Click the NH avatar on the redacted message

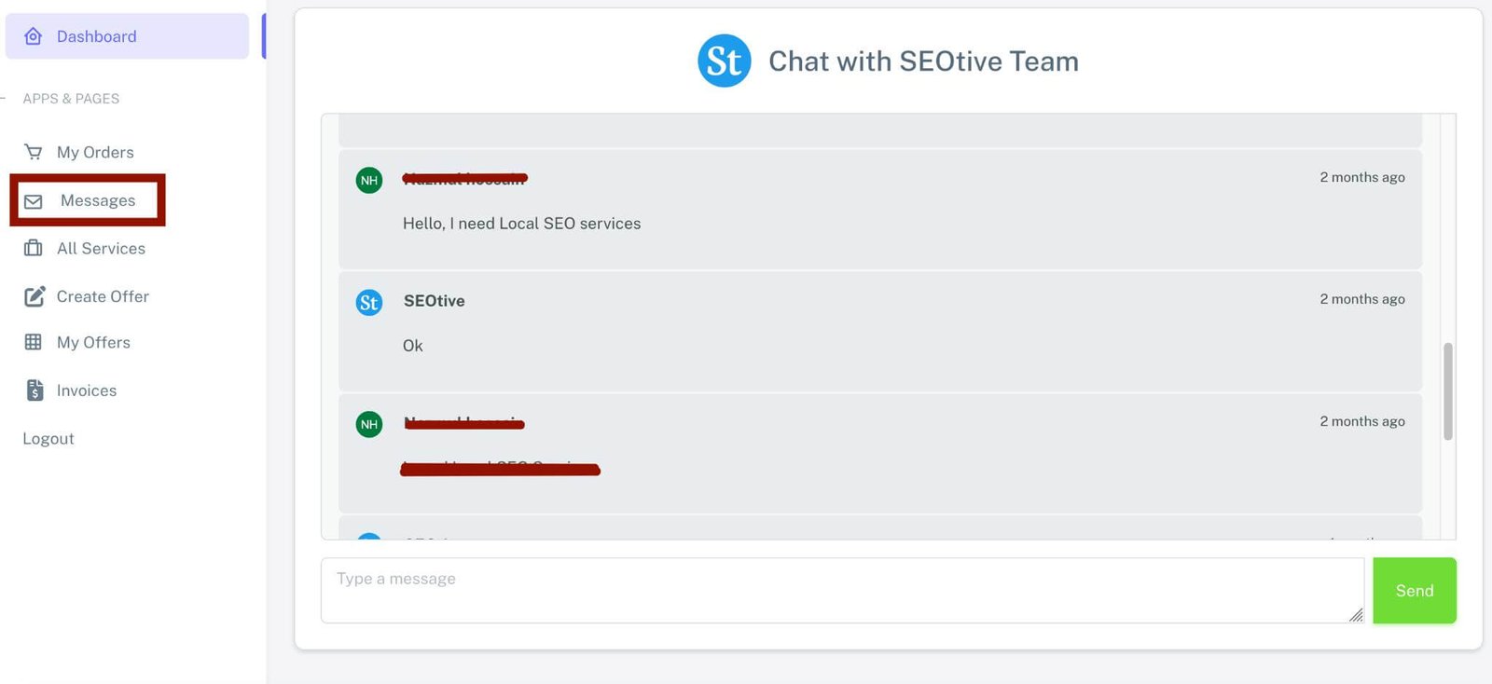(x=369, y=425)
